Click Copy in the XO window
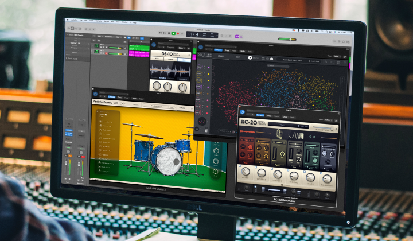 click(x=227, y=50)
